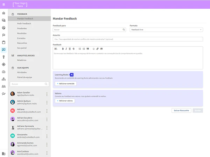Click Adicionar conteúdo button

pyautogui.click(x=66, y=84)
